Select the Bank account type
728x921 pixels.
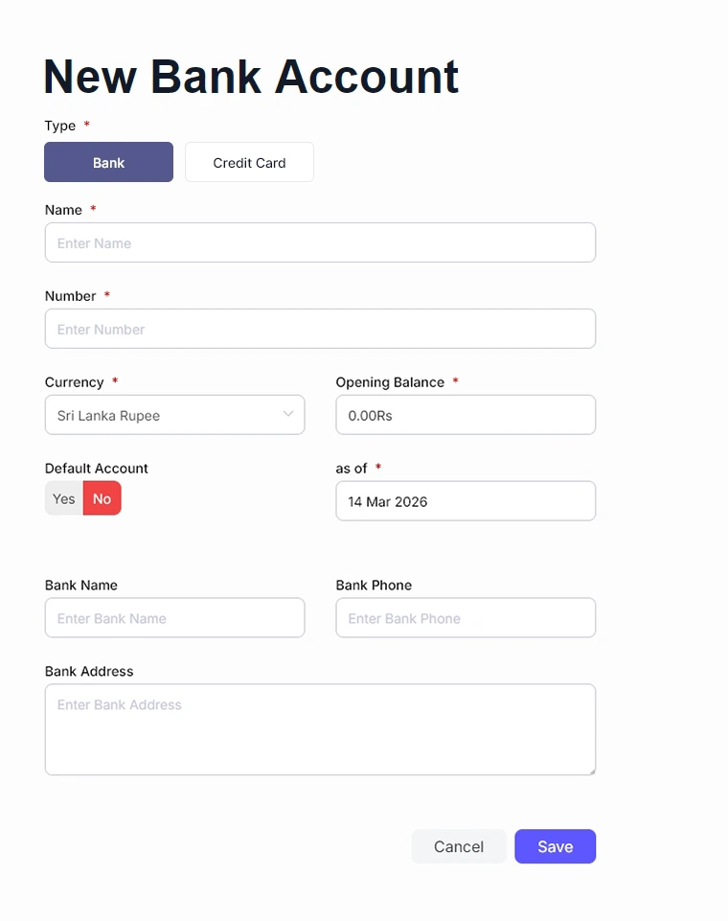108,162
